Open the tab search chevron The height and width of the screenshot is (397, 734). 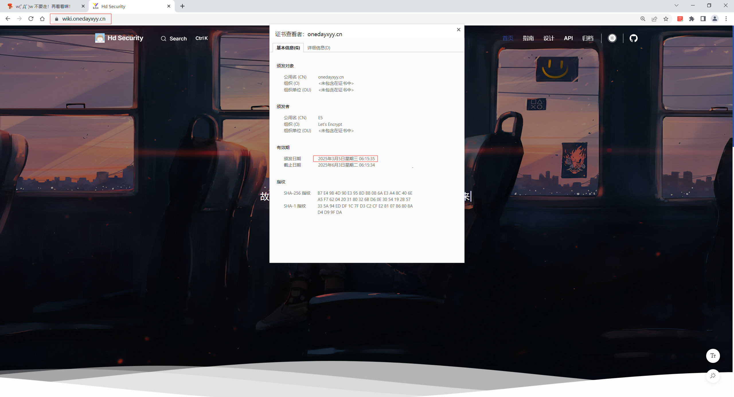tap(676, 5)
